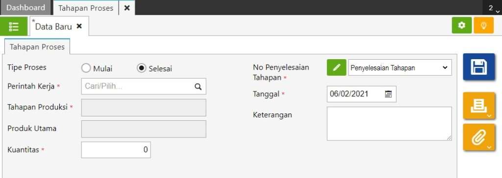Click the green pencil edit icon
This screenshot has width=502, height=178.
tap(336, 67)
